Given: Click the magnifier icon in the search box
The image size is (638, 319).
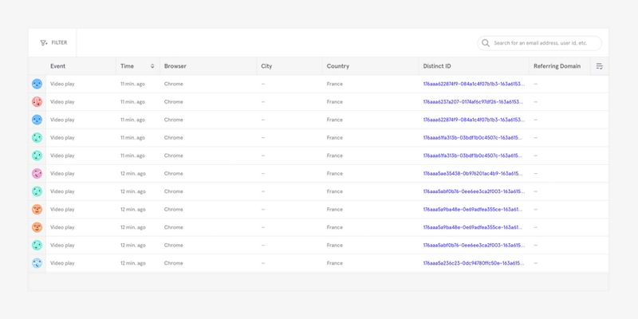Looking at the screenshot, I should click(486, 43).
